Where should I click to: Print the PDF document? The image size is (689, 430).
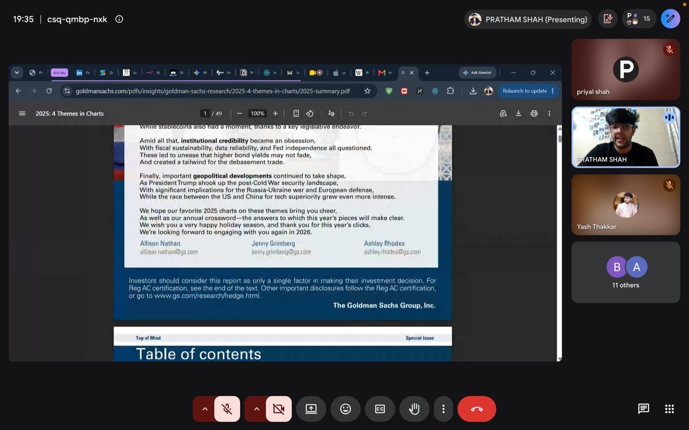coord(534,113)
